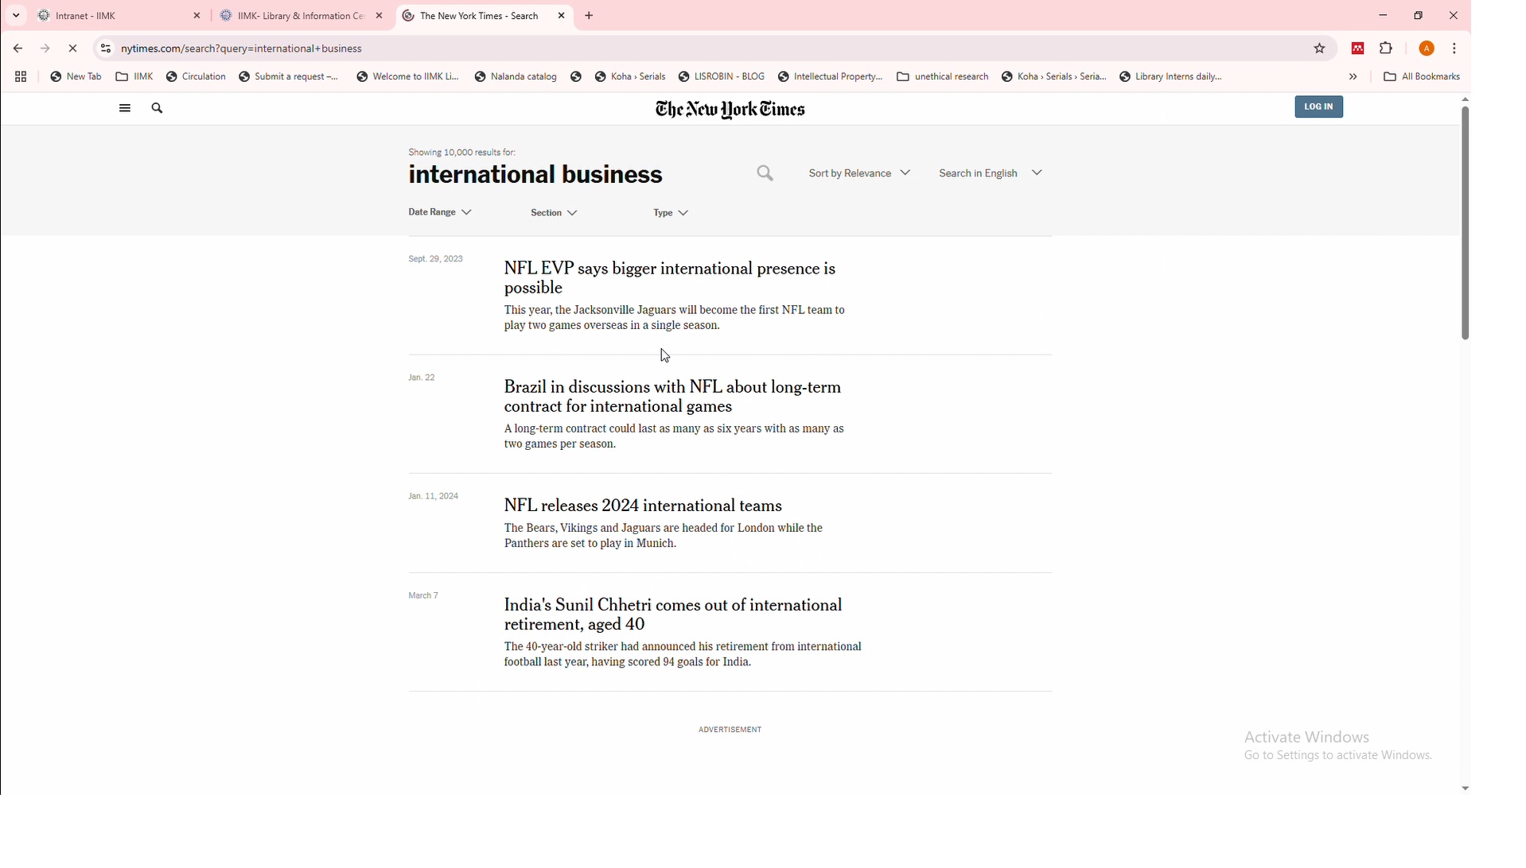Expand the Date Range filter
The height and width of the screenshot is (868, 1526).
440,213
